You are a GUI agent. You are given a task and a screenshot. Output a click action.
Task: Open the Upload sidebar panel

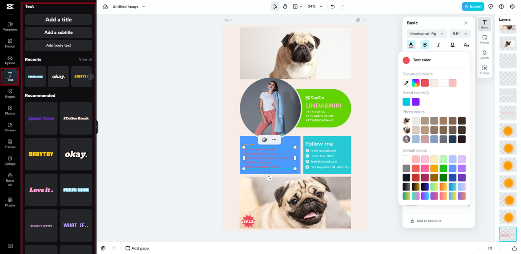[10, 60]
